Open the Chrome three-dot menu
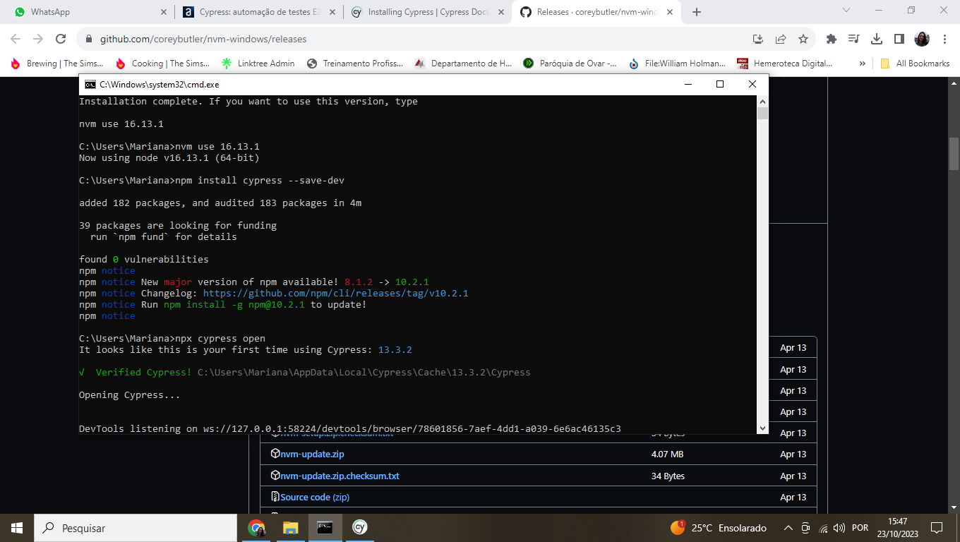Screen dimensions: 960x542 (944, 39)
